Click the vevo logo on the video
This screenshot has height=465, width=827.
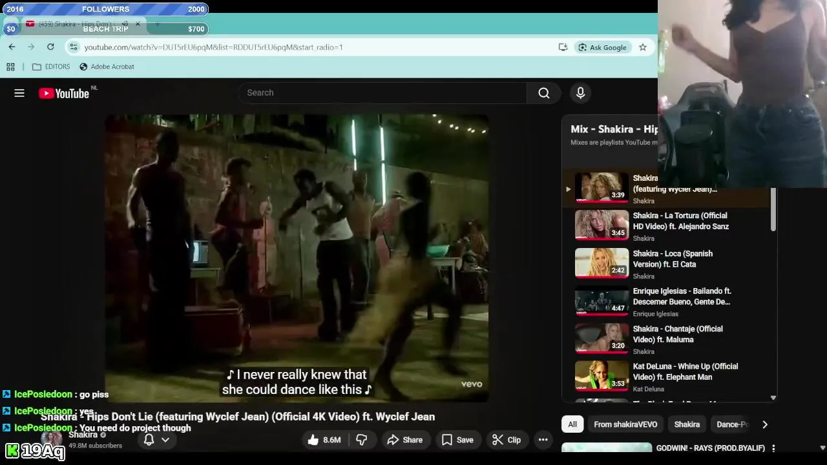tap(472, 384)
